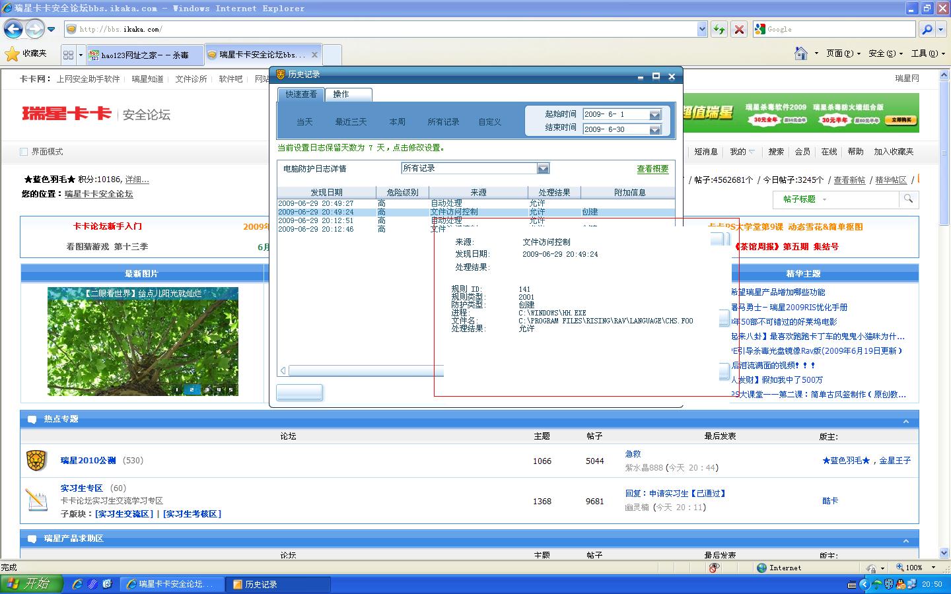This screenshot has width=951, height=594.
Task: Click the 瑞星产品求助区 speech bubble icon
Action: pos(32,539)
